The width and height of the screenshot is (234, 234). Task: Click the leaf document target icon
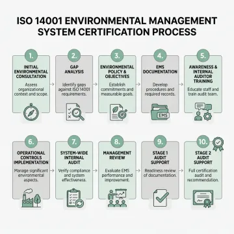pyautogui.click(x=118, y=112)
